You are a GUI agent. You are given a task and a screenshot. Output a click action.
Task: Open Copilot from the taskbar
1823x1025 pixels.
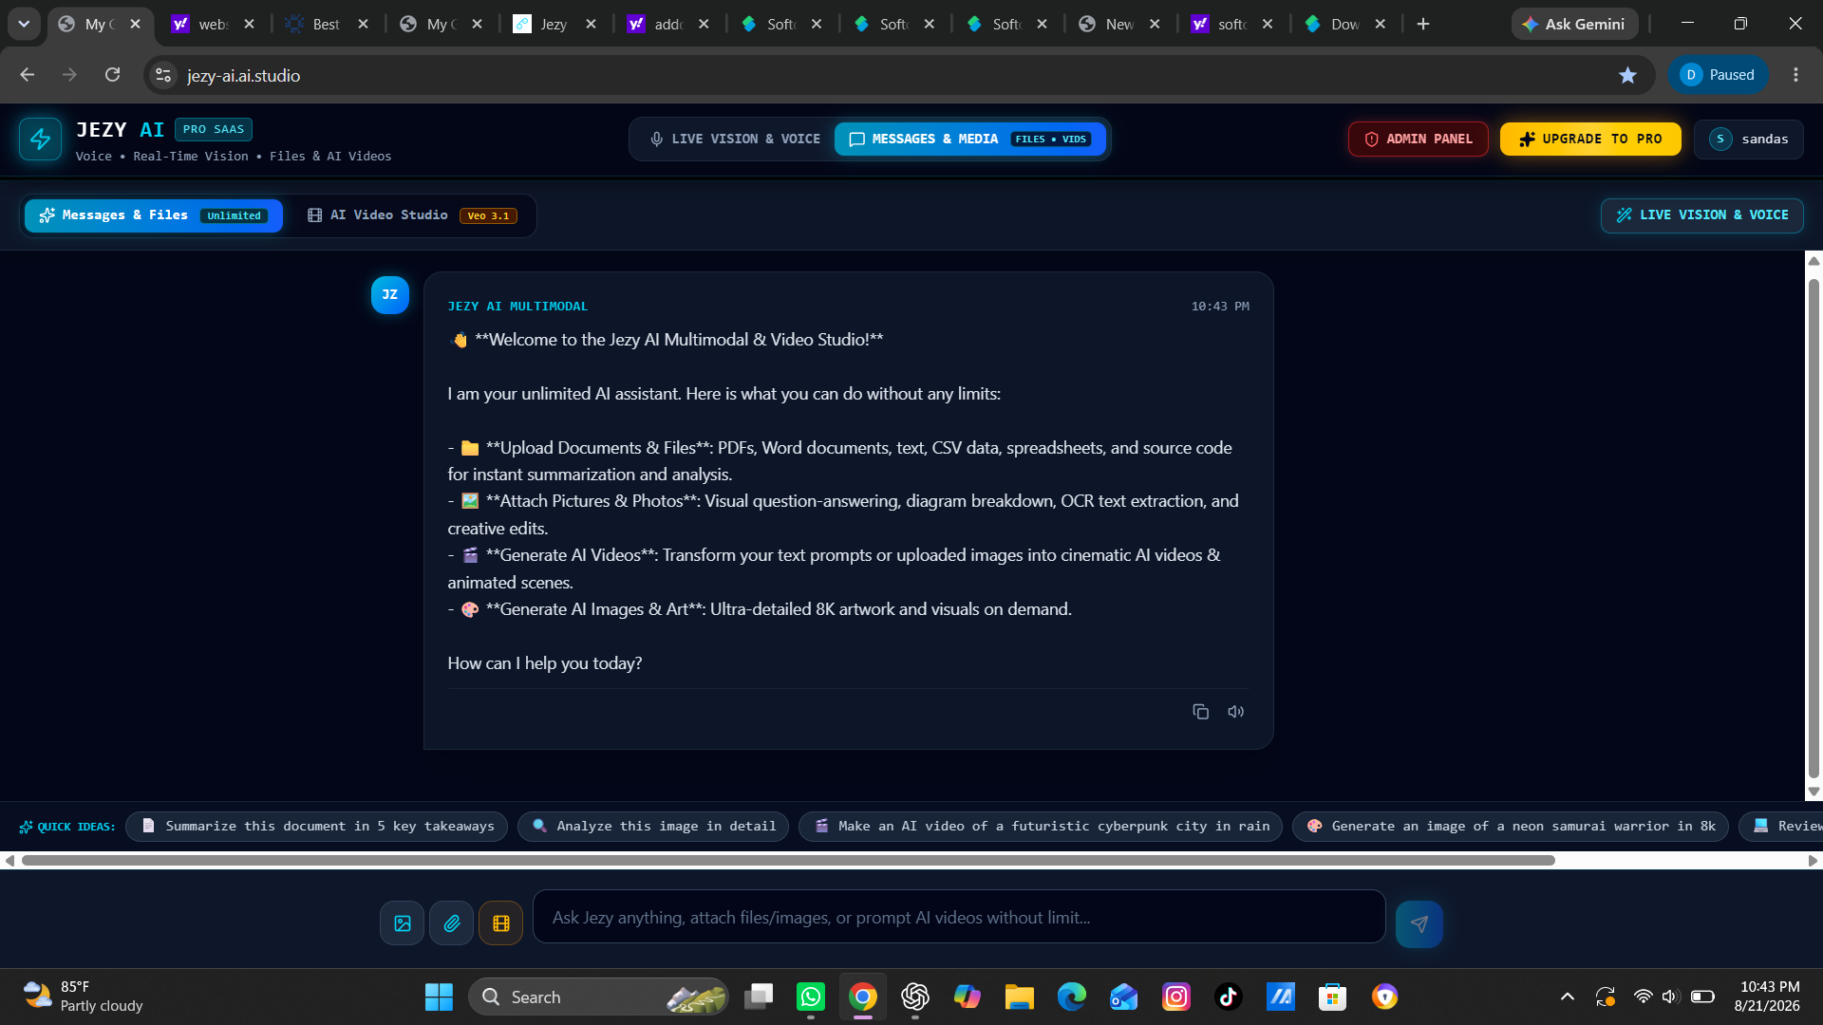click(x=968, y=997)
